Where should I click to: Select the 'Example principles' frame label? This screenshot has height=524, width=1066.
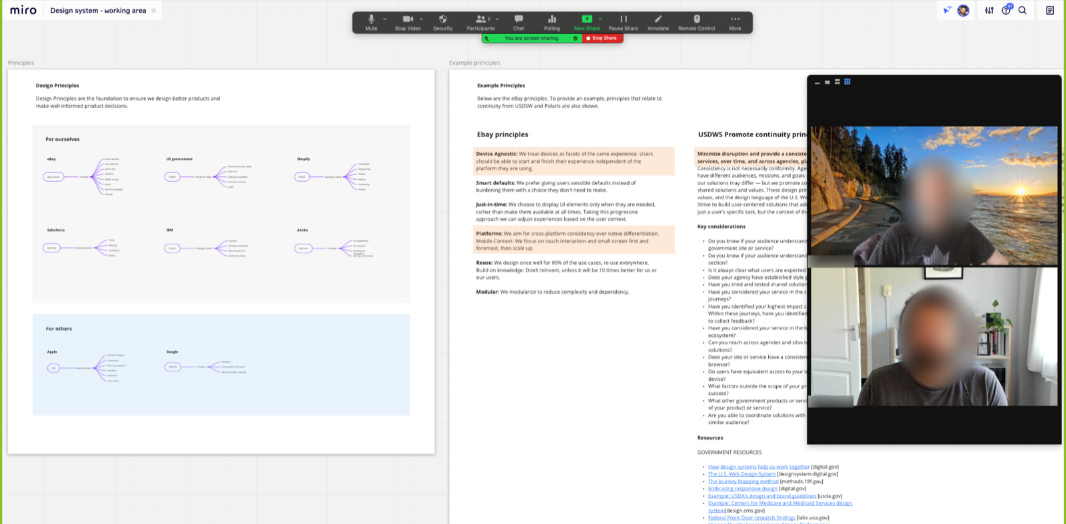(474, 63)
